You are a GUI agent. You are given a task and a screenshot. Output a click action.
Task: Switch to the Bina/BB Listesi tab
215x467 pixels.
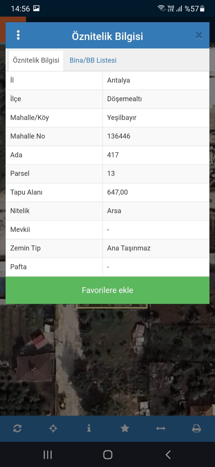[93, 60]
